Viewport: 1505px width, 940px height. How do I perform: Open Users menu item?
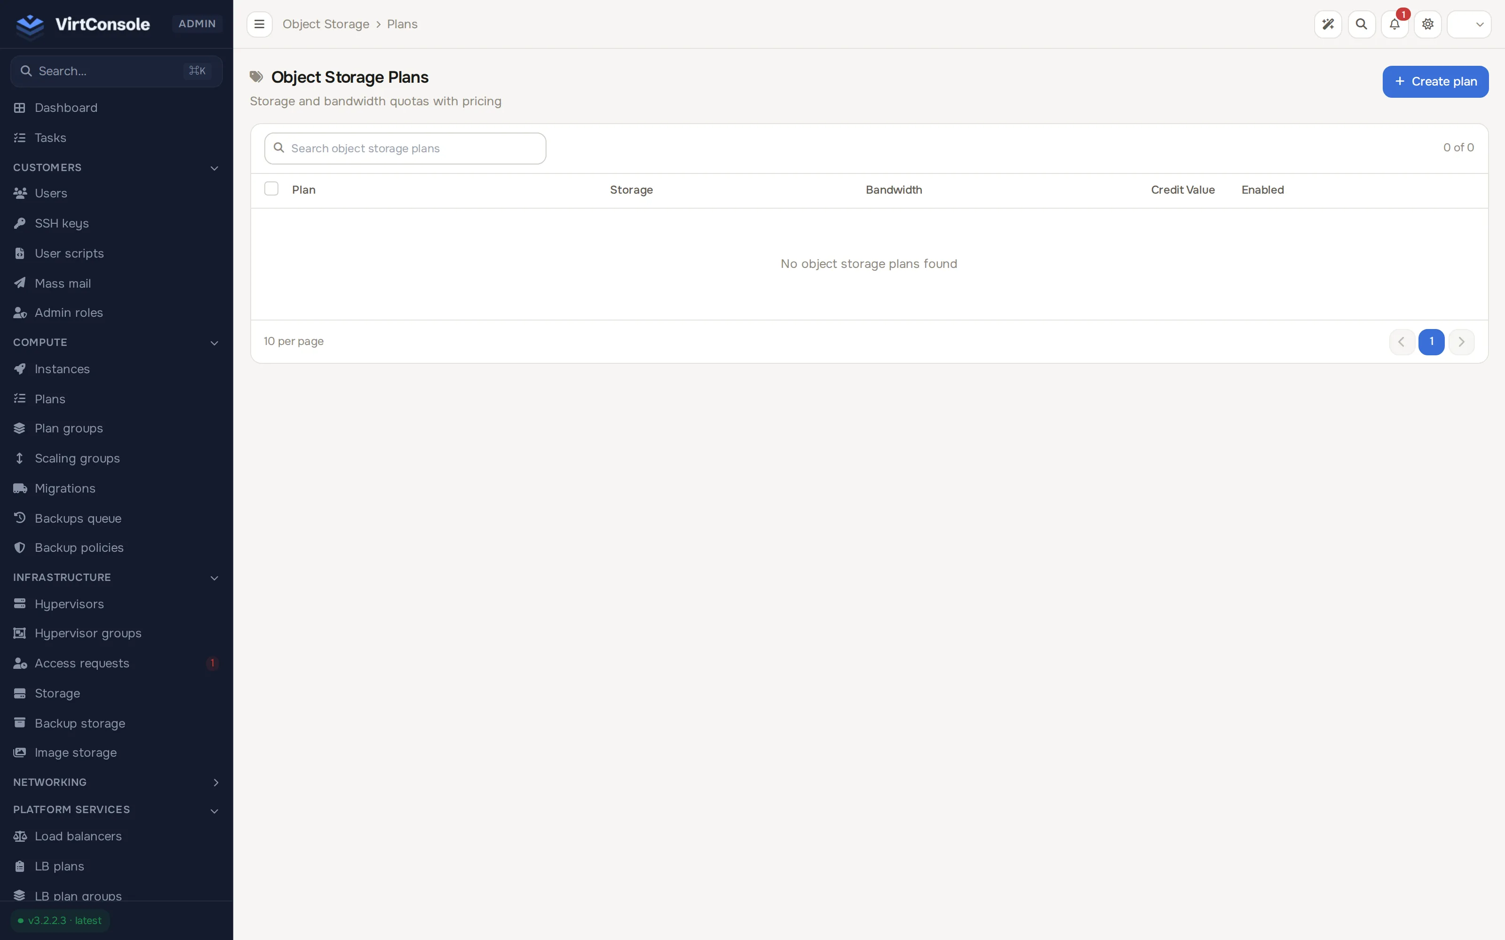[x=116, y=193]
